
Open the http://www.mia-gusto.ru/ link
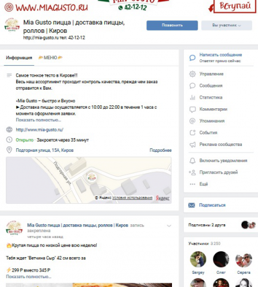click(x=39, y=130)
